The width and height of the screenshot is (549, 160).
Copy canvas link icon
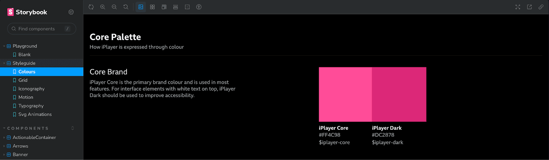pos(541,7)
